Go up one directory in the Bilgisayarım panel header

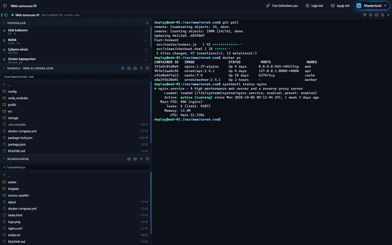tap(141, 159)
